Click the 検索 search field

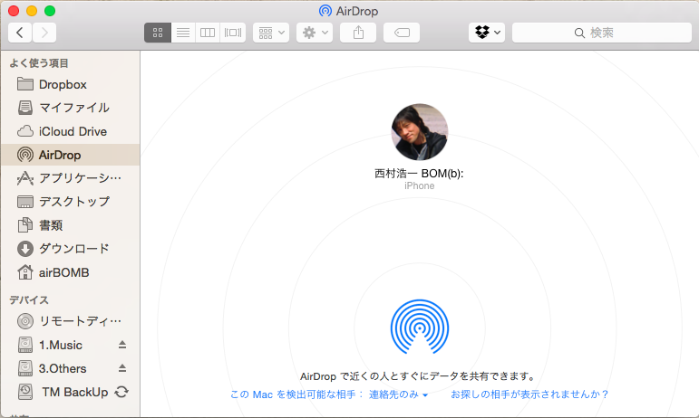tap(602, 33)
